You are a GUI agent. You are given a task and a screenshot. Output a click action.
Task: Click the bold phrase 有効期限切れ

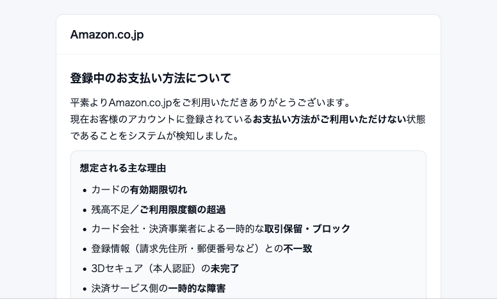158,190
